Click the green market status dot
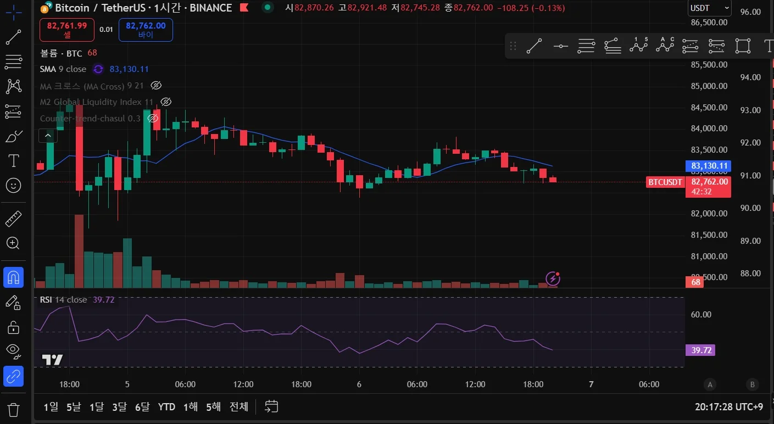 pos(268,8)
